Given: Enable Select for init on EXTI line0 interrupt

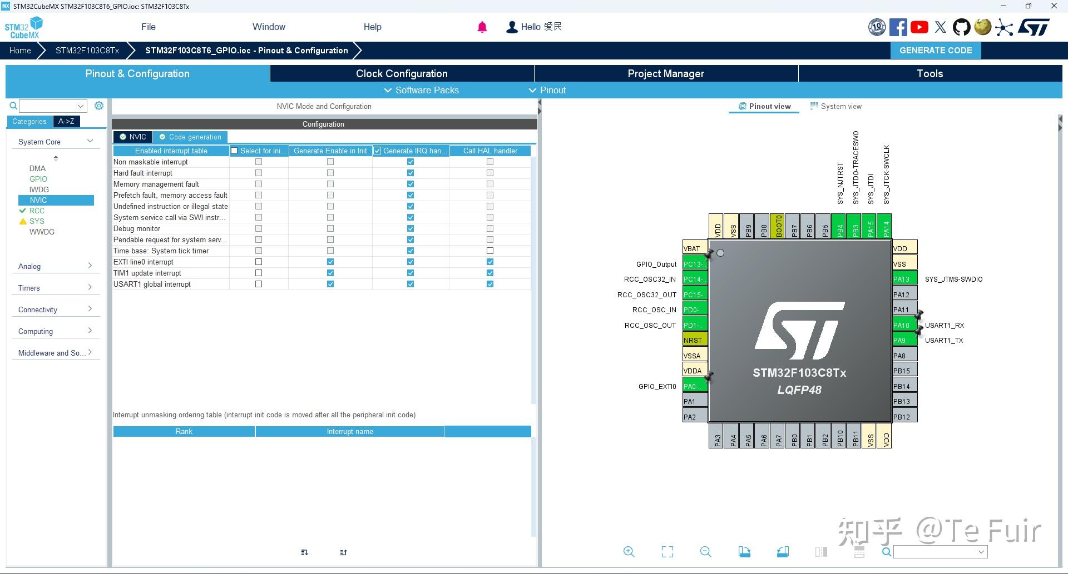Looking at the screenshot, I should [258, 262].
